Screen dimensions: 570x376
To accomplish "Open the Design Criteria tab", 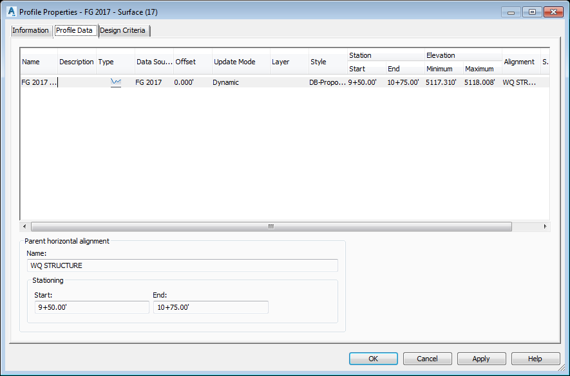I will click(x=122, y=30).
